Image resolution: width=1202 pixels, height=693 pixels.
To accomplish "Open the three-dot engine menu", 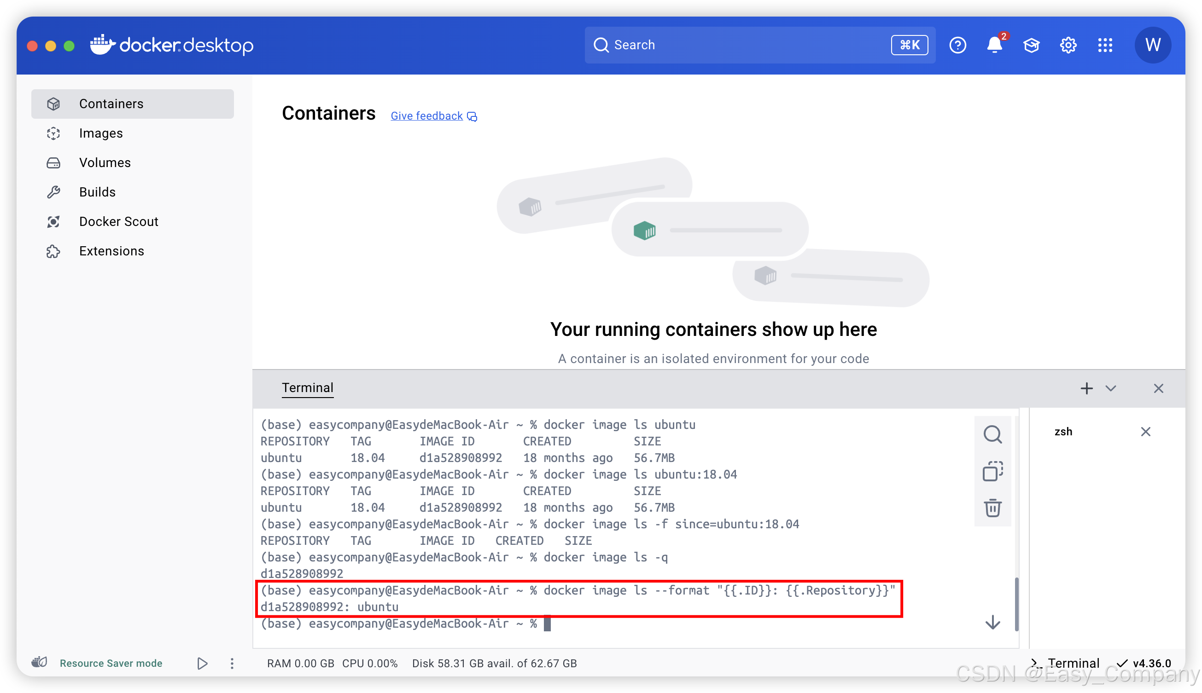I will [232, 663].
